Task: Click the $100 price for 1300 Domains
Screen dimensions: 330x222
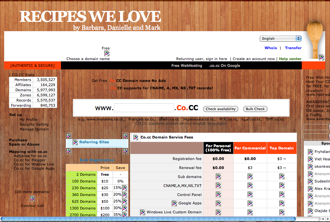Action: coord(105,208)
